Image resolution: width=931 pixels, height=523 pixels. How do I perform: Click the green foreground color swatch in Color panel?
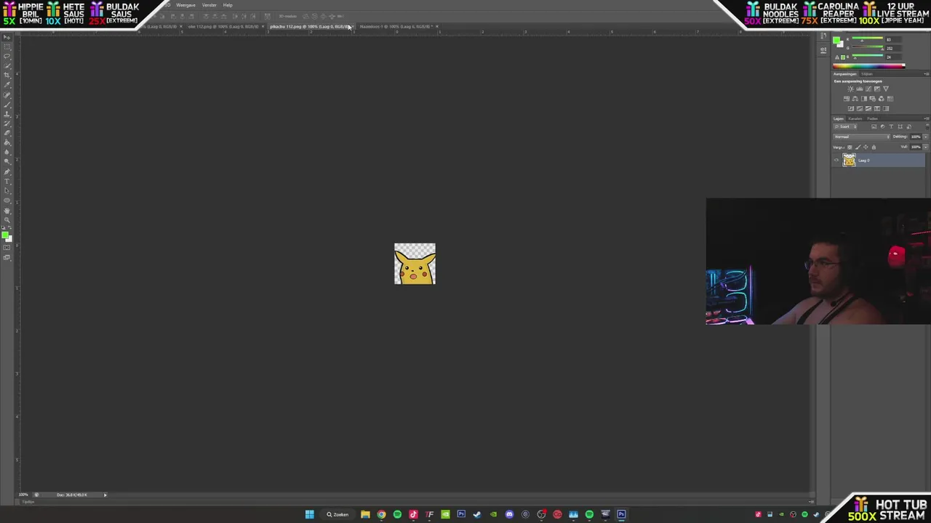836,40
